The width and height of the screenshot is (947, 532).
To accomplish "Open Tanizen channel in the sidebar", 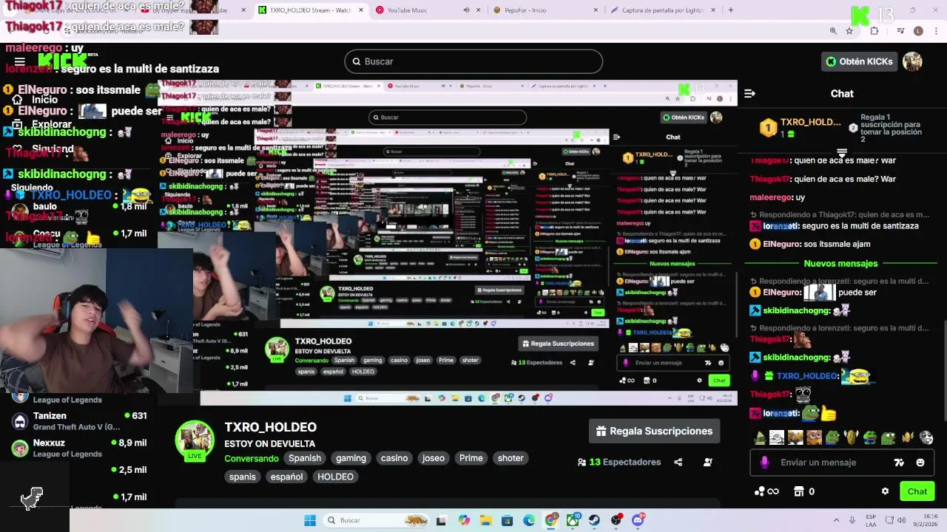I will coord(80,421).
